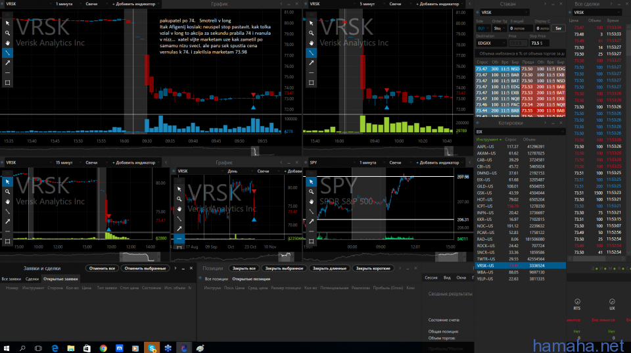Click the Закрыть длинные button
This screenshot has width=631, height=353.
(x=329, y=268)
